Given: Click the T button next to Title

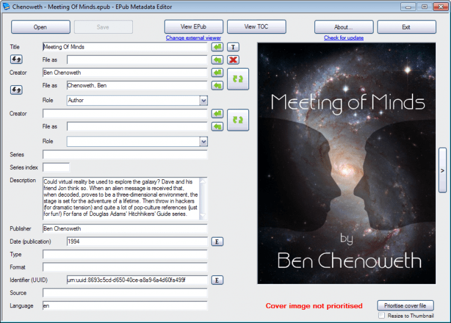Looking at the screenshot, I should click(233, 47).
